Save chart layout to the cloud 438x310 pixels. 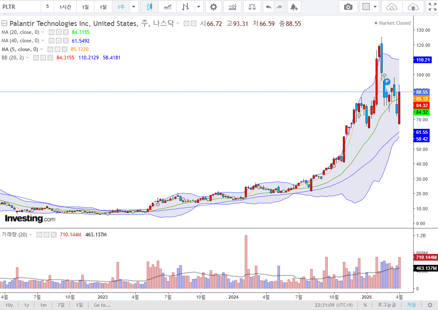[x=413, y=7]
